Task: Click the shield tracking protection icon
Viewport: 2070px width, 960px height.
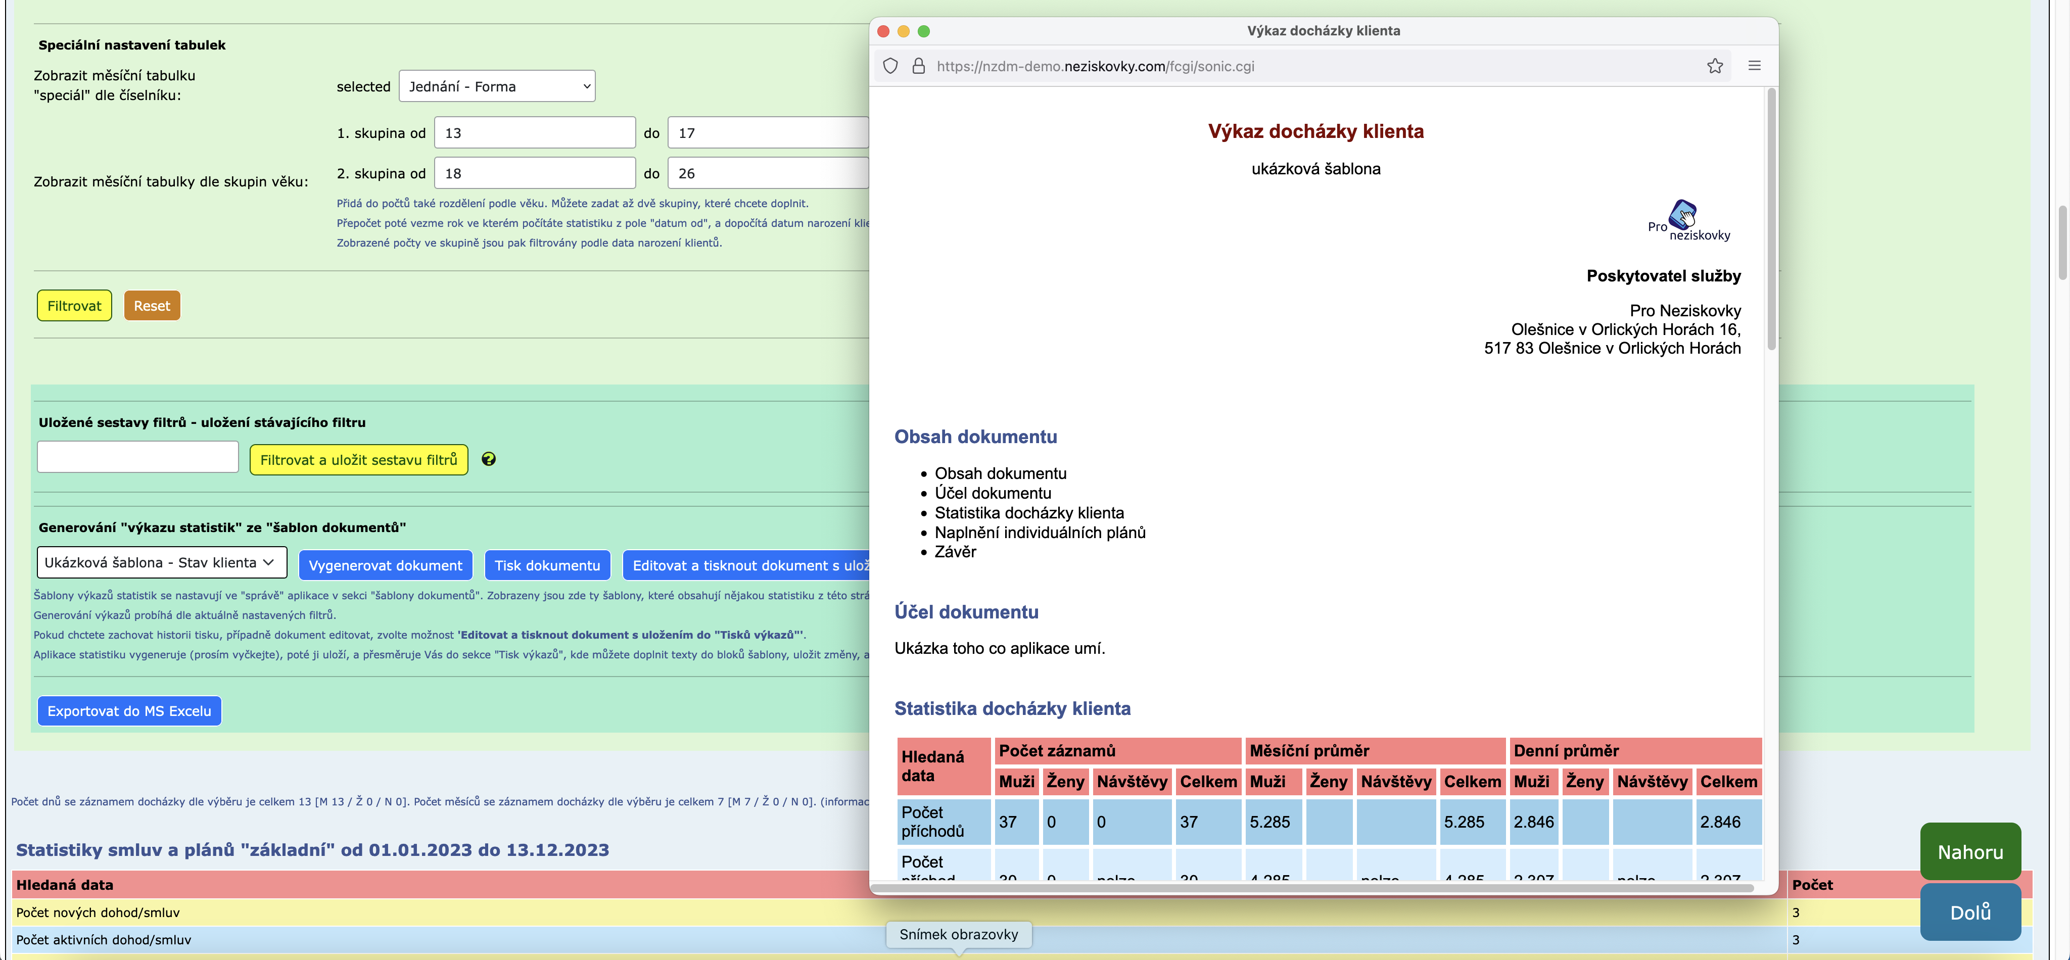Action: tap(889, 66)
